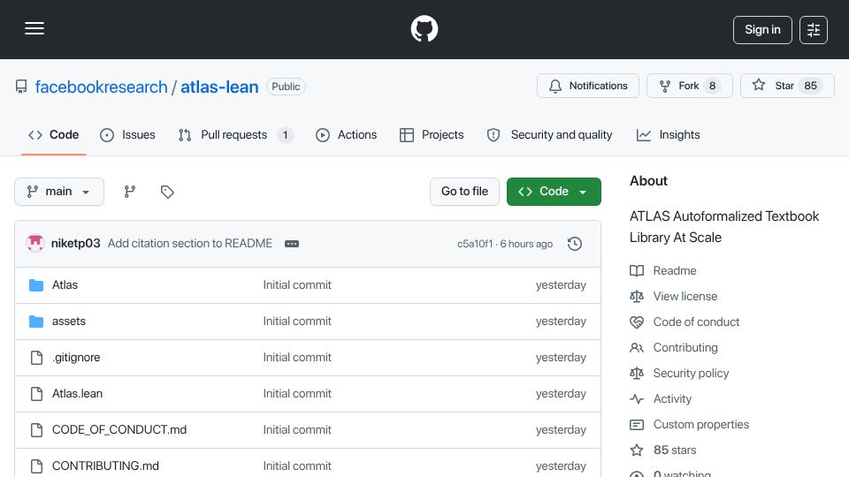This screenshot has width=849, height=477.
Task: Open the Insights tab
Action: [x=669, y=134]
